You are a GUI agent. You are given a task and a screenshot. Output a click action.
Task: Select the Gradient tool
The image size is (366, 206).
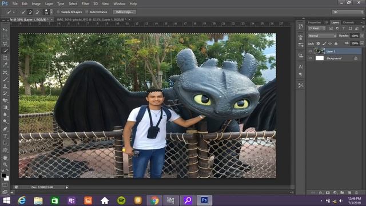5,108
